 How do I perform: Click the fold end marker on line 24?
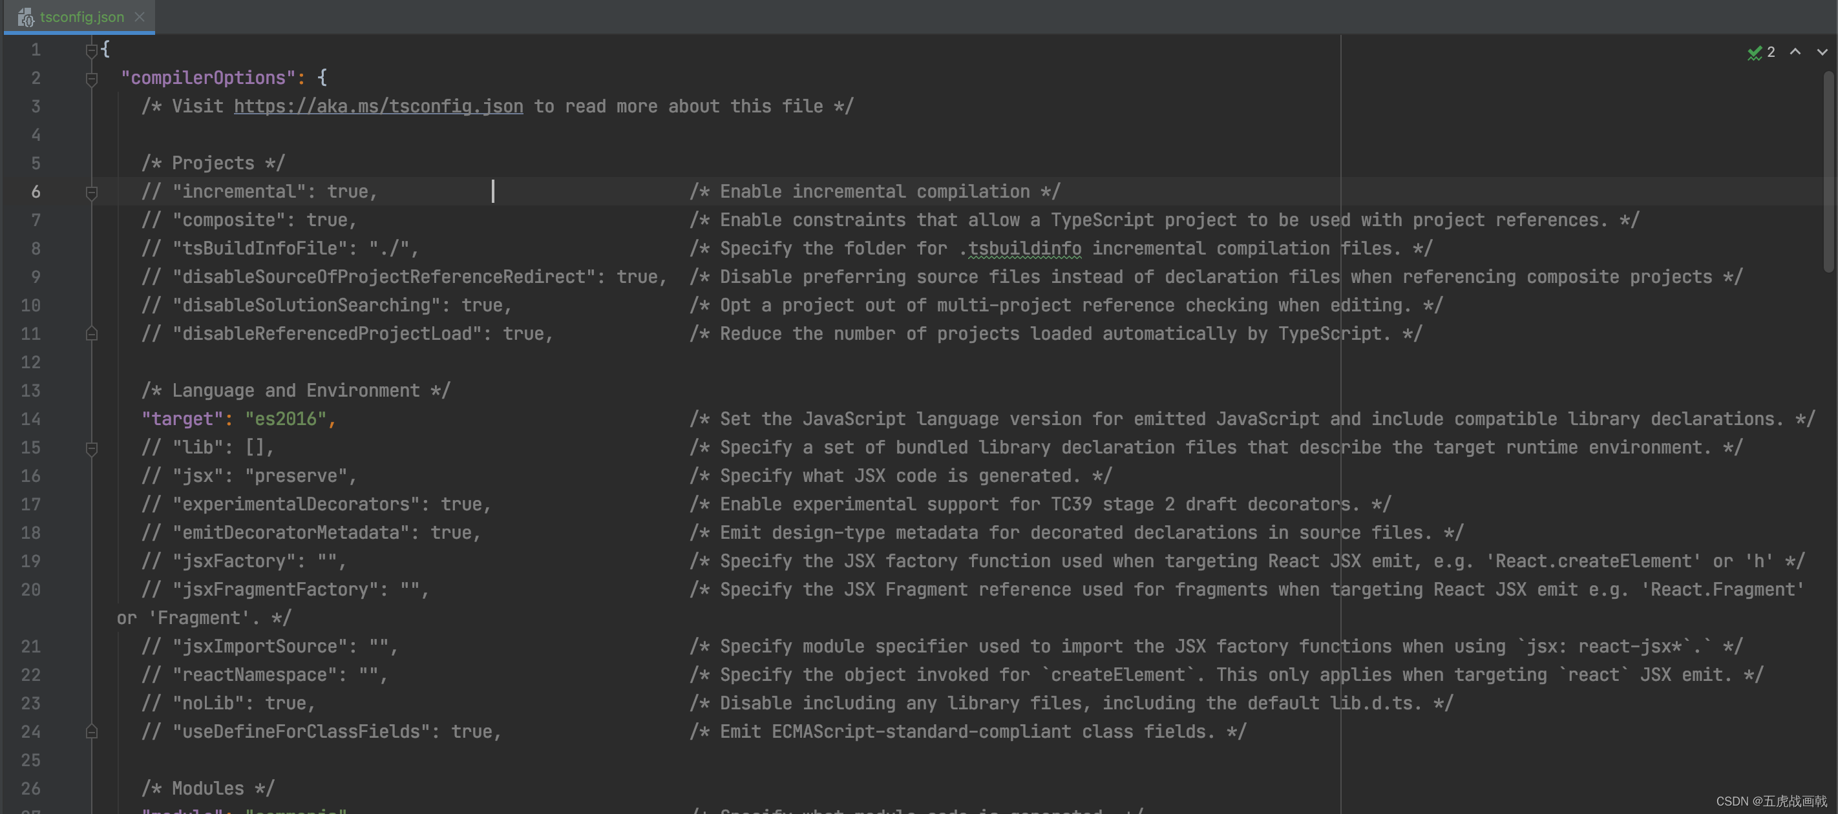[x=91, y=731]
